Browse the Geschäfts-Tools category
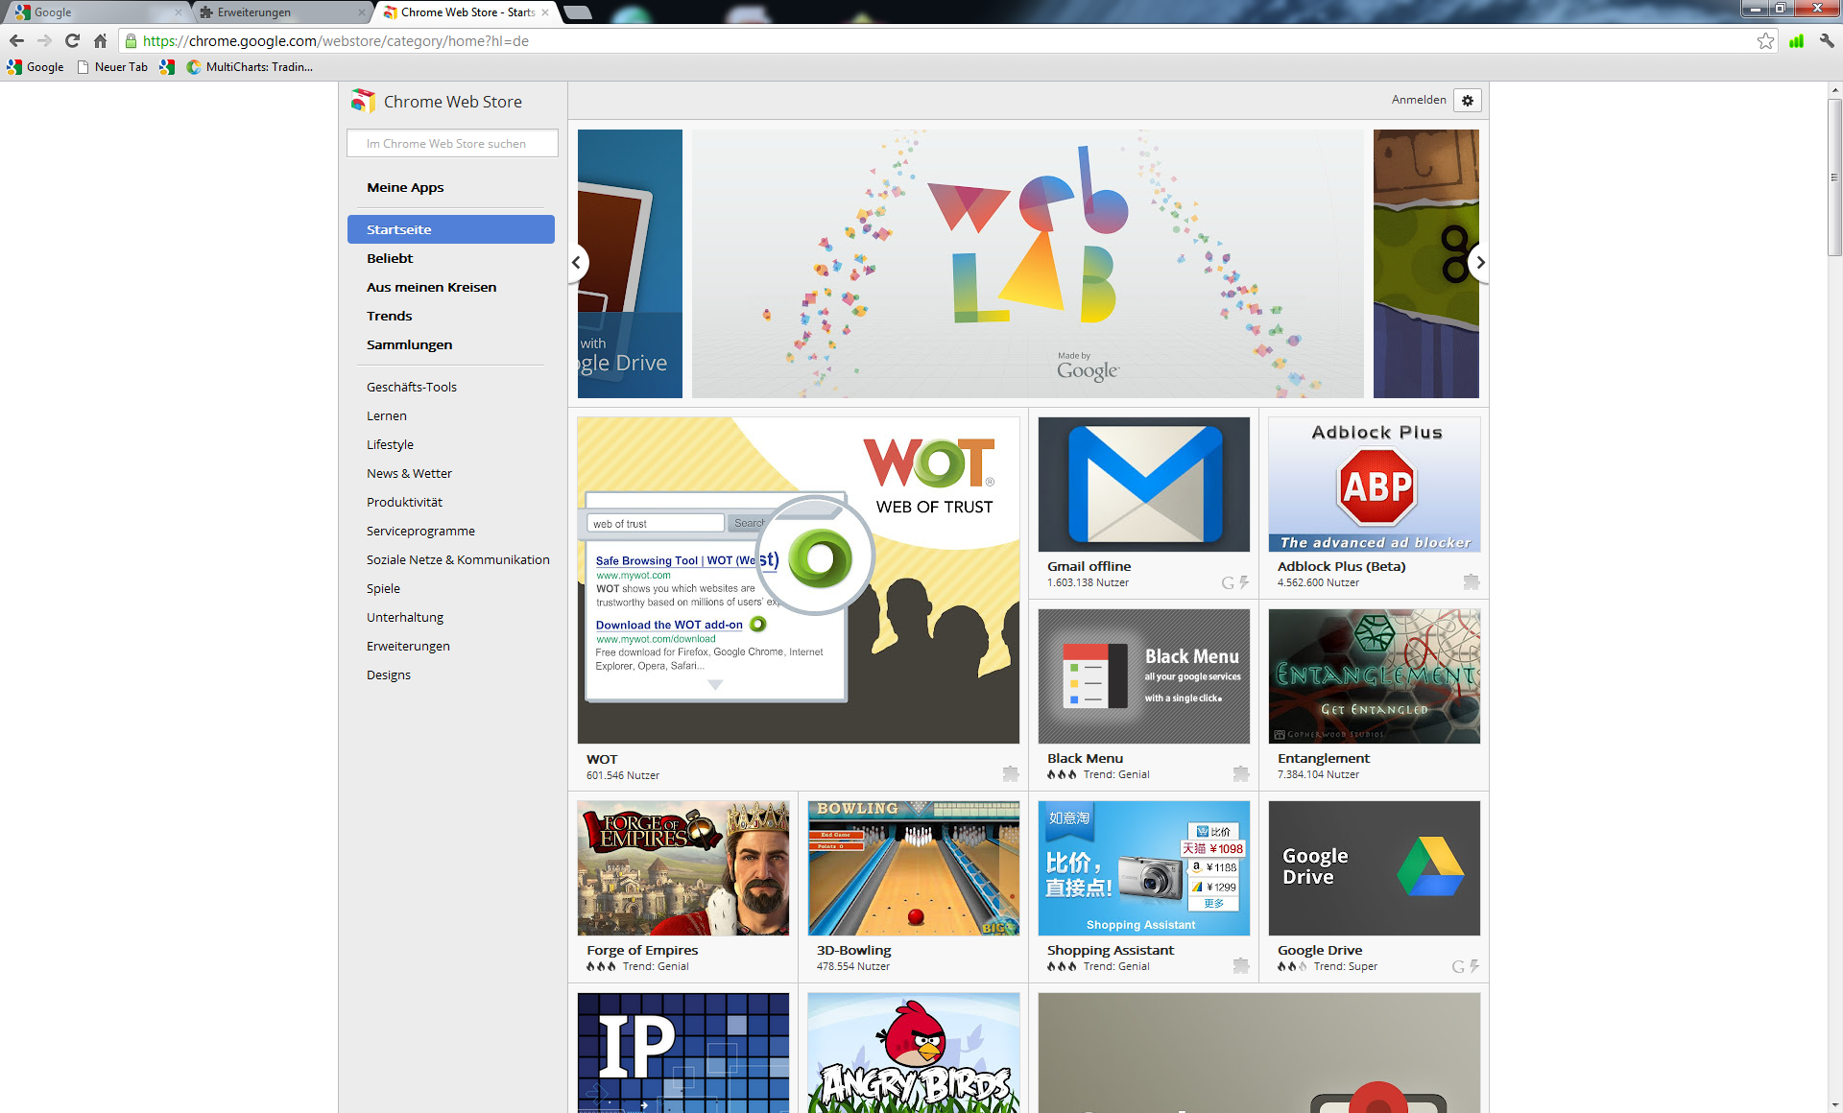Viewport: 1843px width, 1113px height. coord(412,387)
